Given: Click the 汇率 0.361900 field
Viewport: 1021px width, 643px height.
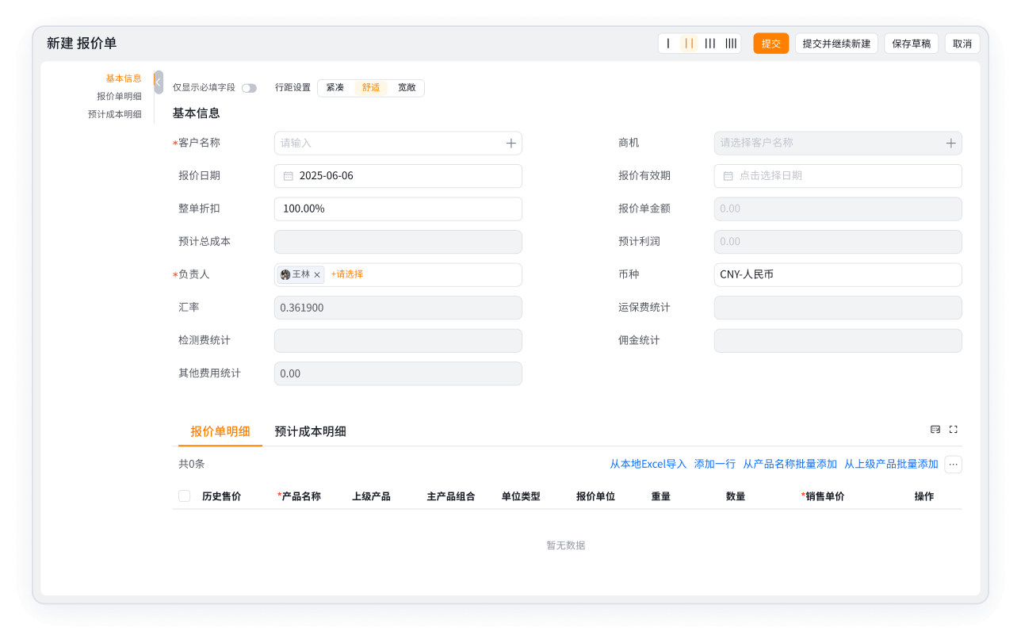Looking at the screenshot, I should (398, 308).
